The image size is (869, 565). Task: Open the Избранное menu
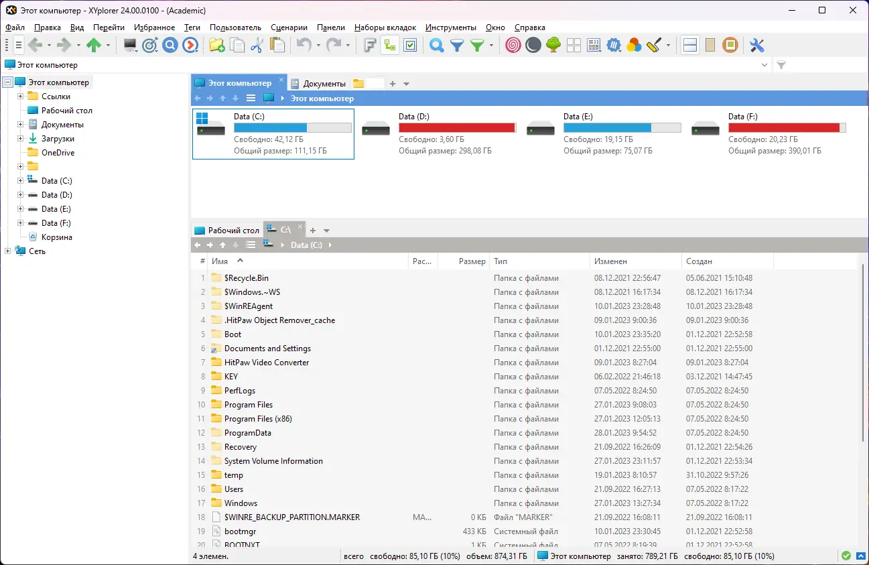(x=154, y=27)
